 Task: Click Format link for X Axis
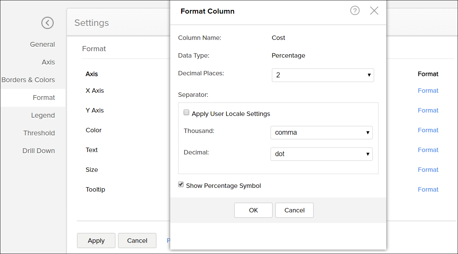pos(428,91)
